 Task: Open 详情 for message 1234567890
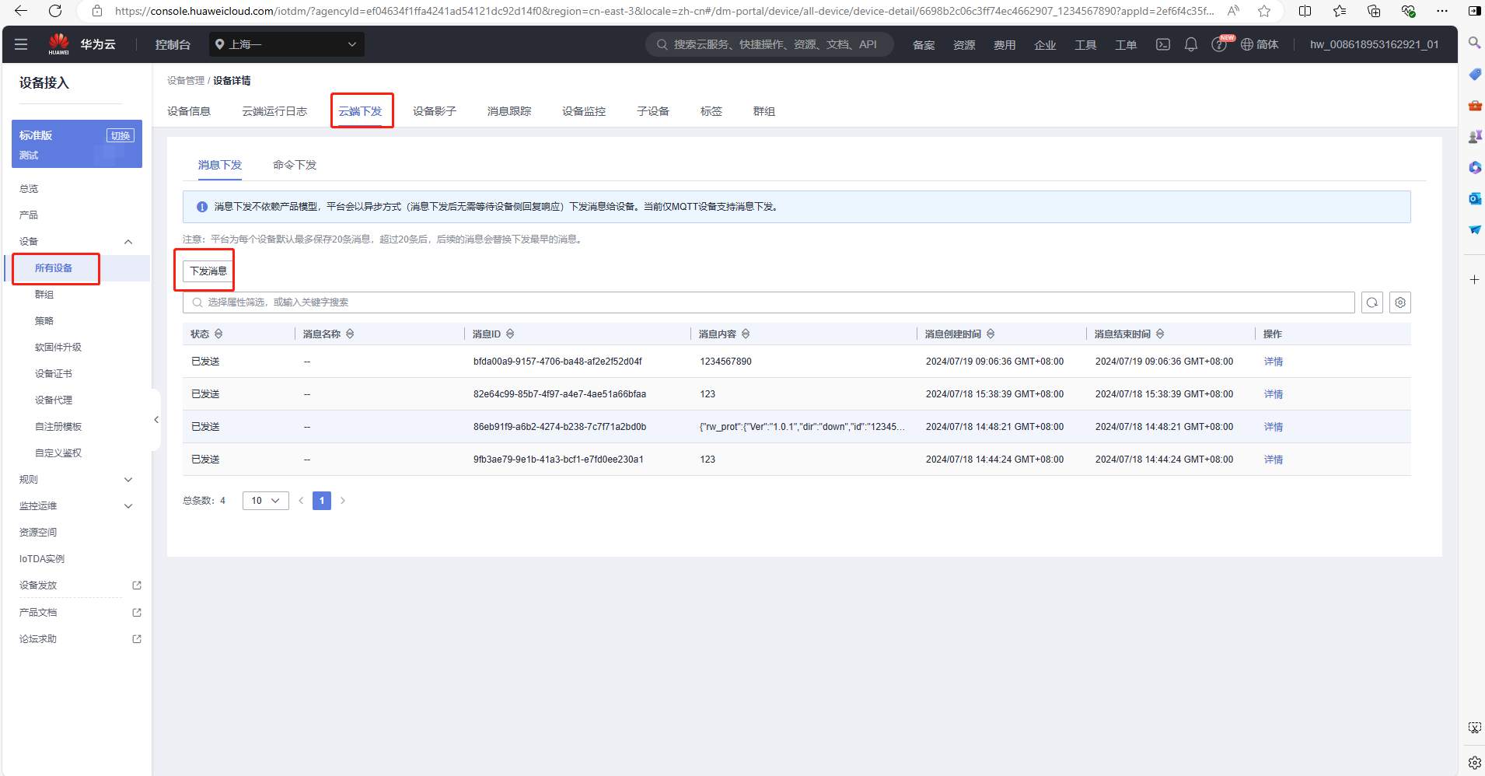click(1273, 362)
